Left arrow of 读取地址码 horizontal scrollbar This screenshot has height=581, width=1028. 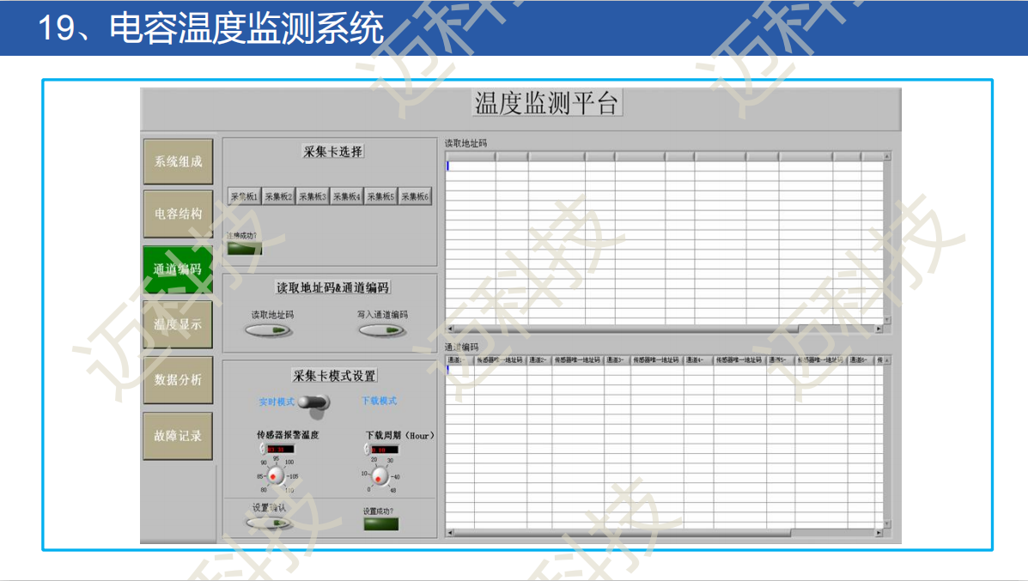450,329
